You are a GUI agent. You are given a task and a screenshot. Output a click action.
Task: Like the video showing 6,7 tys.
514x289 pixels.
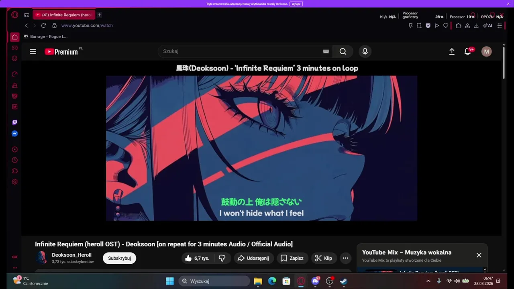pyautogui.click(x=198, y=258)
